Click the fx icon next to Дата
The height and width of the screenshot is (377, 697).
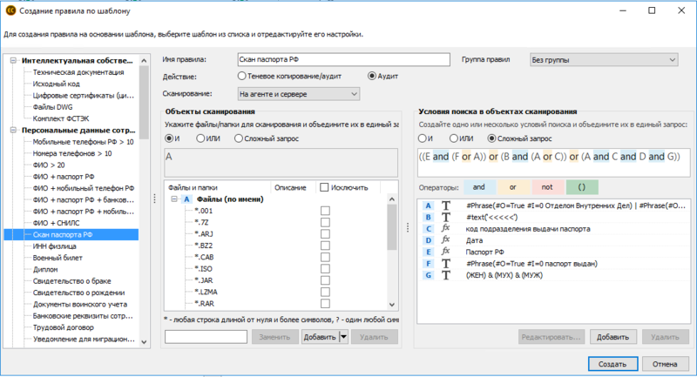click(446, 239)
